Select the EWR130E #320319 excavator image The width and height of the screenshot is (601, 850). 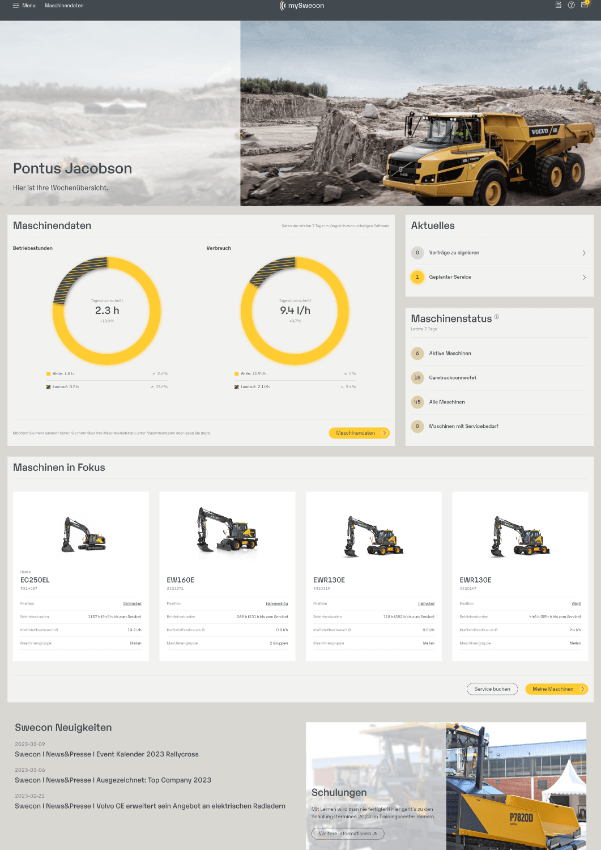(x=374, y=536)
